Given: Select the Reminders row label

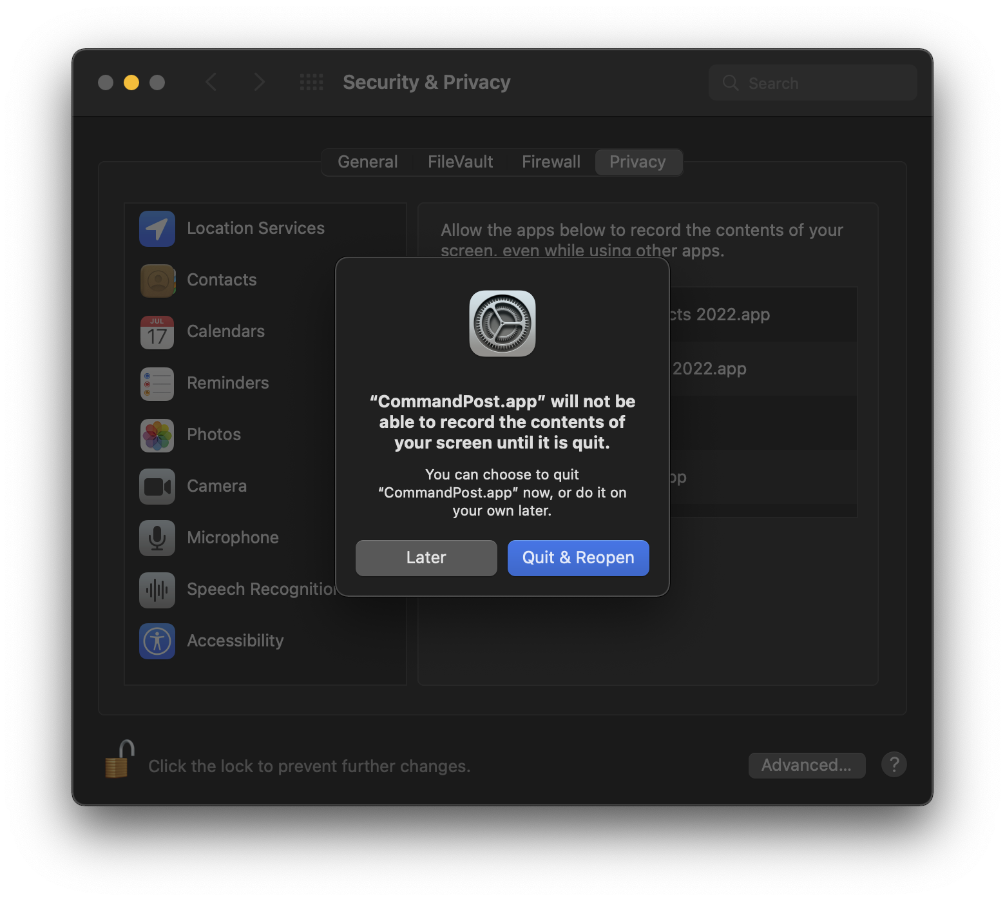Looking at the screenshot, I should [x=228, y=383].
